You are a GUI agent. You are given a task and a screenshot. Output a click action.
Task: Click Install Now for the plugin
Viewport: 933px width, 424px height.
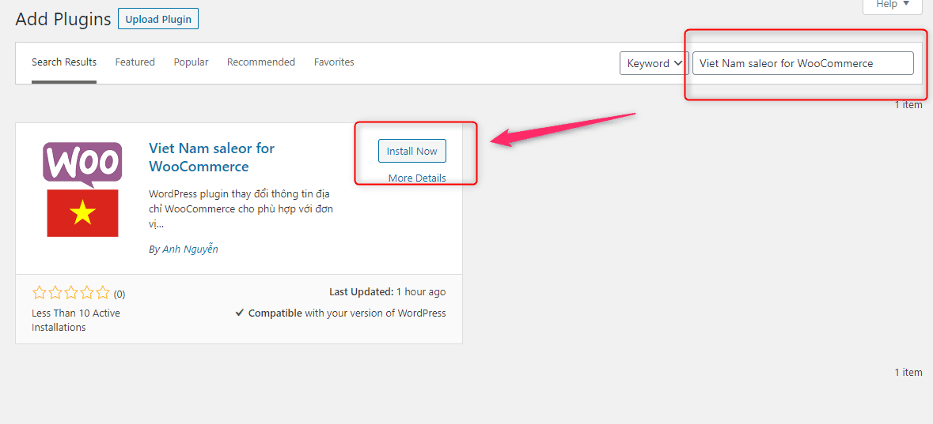pos(412,151)
